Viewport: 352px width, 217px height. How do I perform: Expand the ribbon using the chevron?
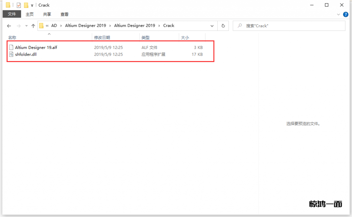point(338,14)
